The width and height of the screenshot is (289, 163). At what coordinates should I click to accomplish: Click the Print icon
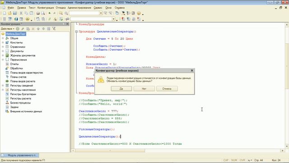[38, 13]
